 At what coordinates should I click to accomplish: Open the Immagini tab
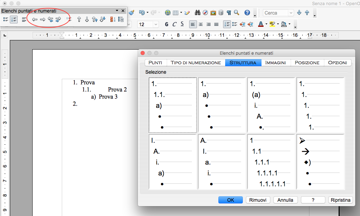[x=276, y=63]
